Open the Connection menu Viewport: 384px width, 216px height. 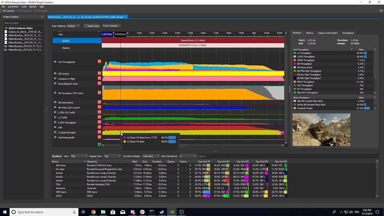pos(13,7)
